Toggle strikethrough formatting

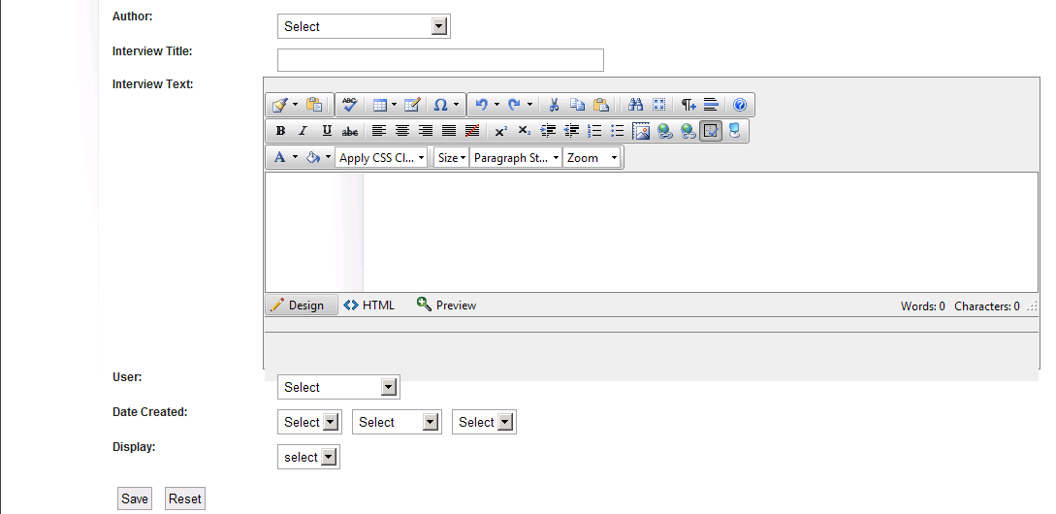[349, 131]
